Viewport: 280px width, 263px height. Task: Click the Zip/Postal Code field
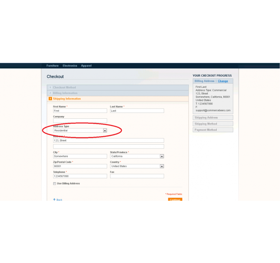[80, 166]
